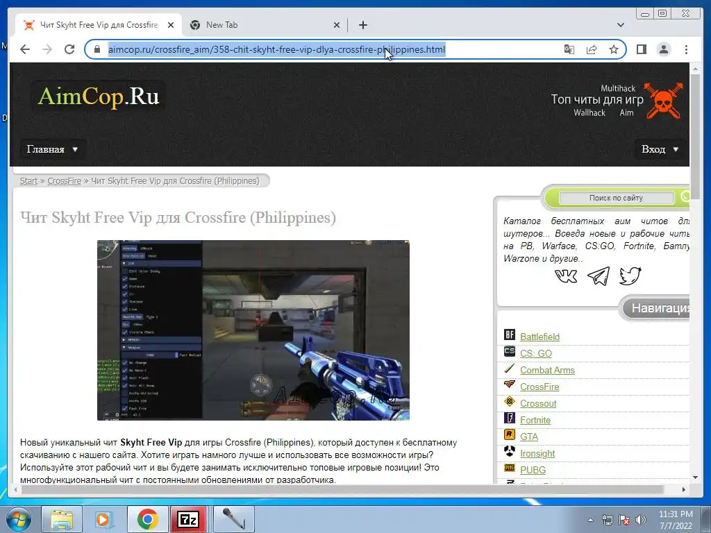
Task: Close the Чит Skyht Free Vip tab
Action: pos(171,25)
